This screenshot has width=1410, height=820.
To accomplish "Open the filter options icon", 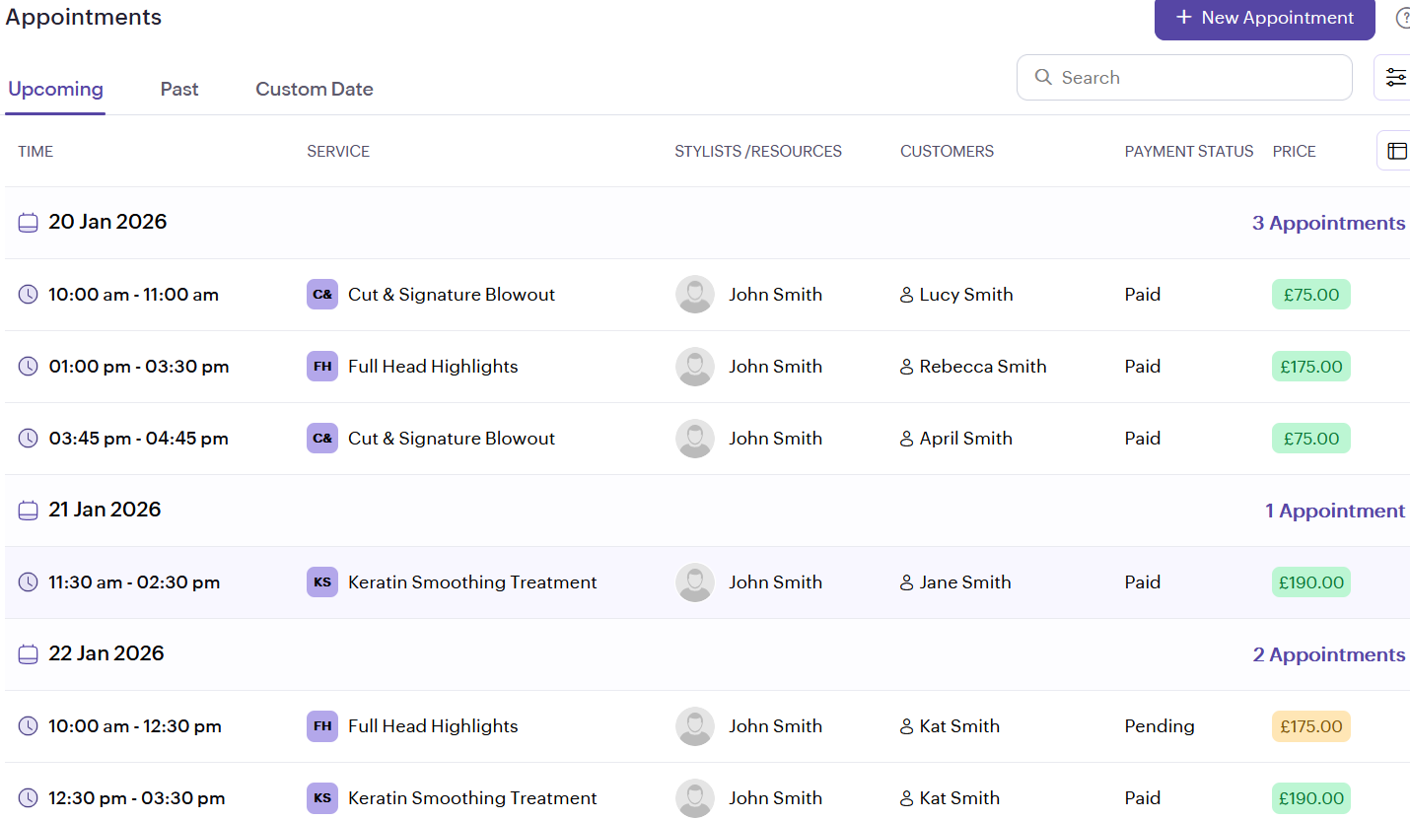I will [1396, 76].
